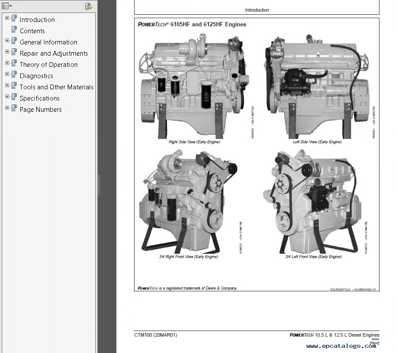Jump to Repair and Adjustments section
The height and width of the screenshot is (353, 398).
(53, 54)
